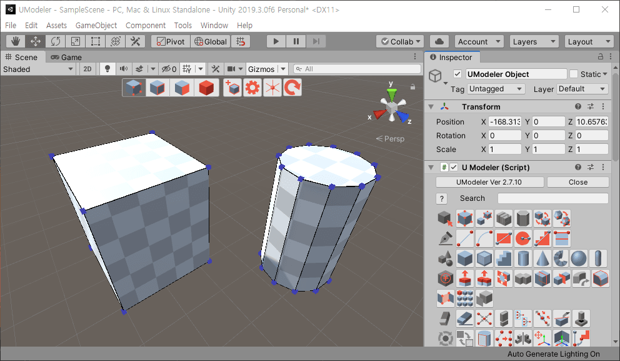Click the question mark help button
The width and height of the screenshot is (620, 361).
click(442, 198)
